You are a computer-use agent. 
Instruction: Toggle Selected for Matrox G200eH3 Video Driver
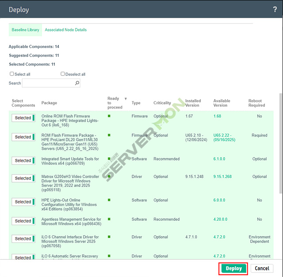click(23, 179)
